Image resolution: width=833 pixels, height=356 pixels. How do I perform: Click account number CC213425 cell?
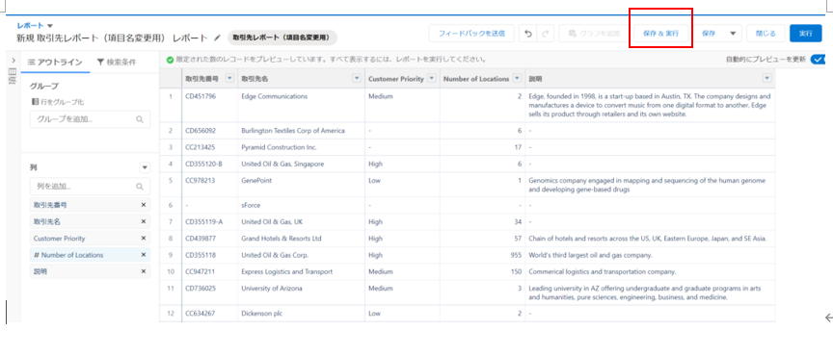pyautogui.click(x=209, y=147)
